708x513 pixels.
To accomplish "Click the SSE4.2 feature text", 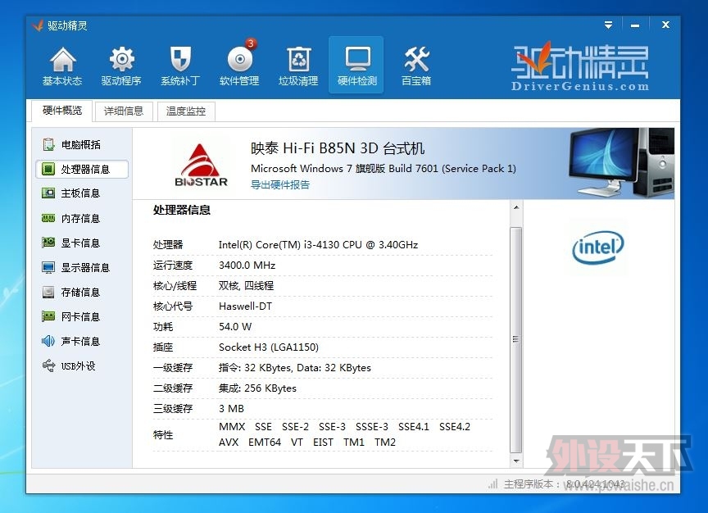I will pyautogui.click(x=455, y=427).
